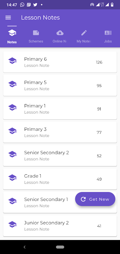Tap the My Notes pencil icon

point(84,33)
